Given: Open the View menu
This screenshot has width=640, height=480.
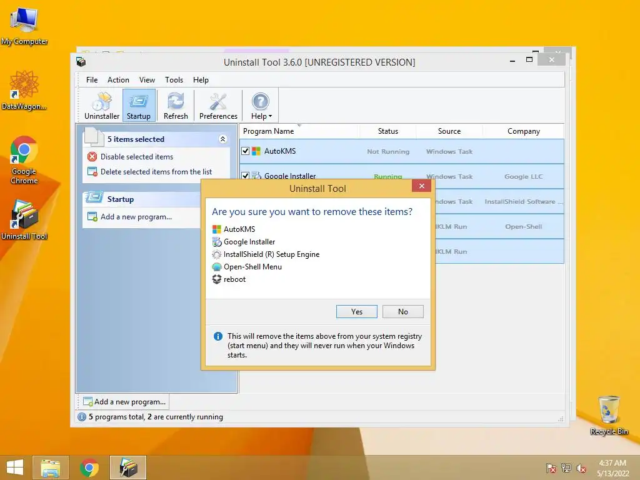Looking at the screenshot, I should pyautogui.click(x=147, y=80).
